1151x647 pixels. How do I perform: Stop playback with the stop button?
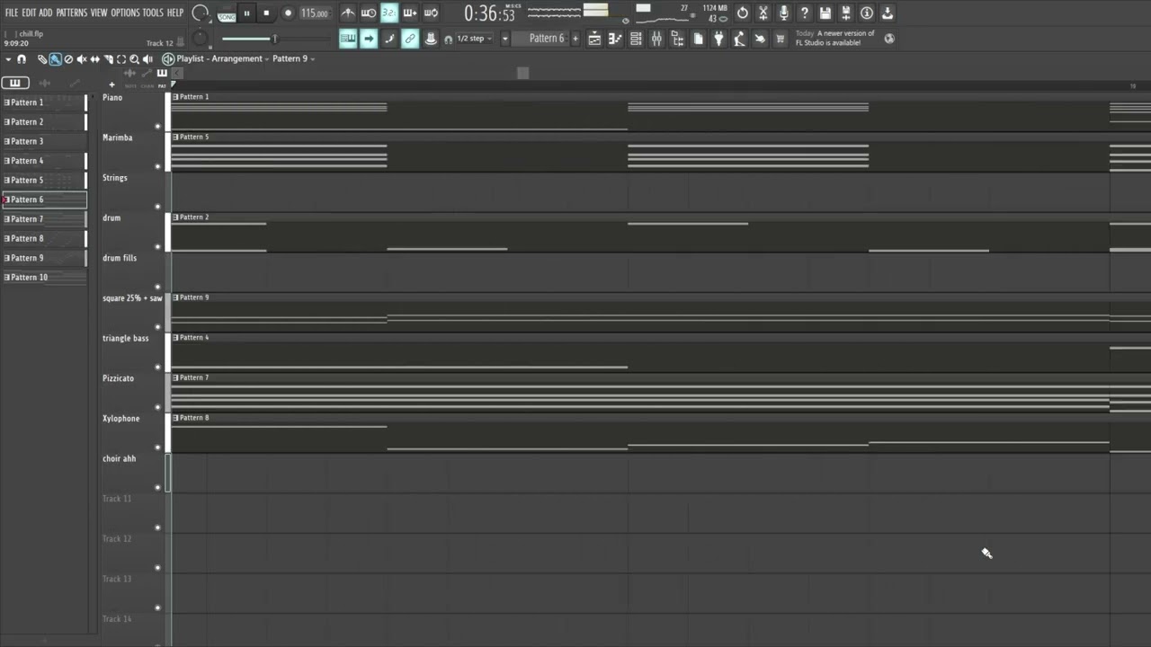(x=266, y=13)
